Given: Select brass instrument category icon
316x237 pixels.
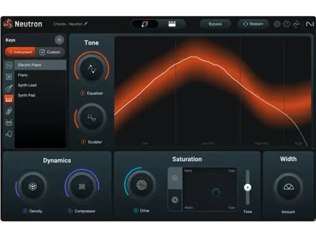Looking at the screenshot, I should click(9, 111).
